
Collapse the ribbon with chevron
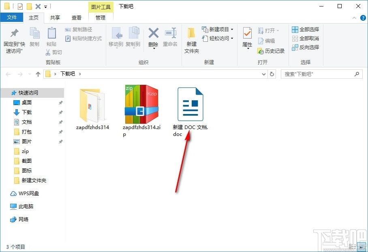tap(354, 18)
